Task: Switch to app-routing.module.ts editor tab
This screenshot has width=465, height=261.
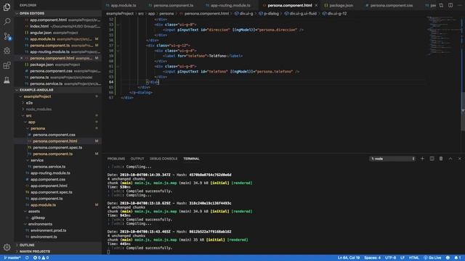Action: 230,5
